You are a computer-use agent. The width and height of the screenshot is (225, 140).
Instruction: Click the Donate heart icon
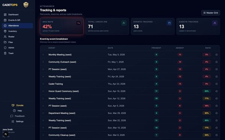pyautogui.click(x=13, y=105)
